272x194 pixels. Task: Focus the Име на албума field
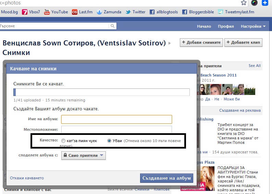[116, 119]
